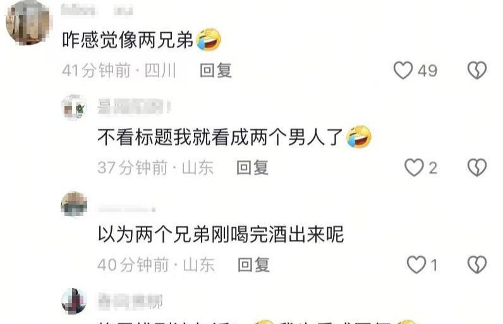Select comment text '以为两个兄弟刚喝完酒出来呢'
Image resolution: width=503 pixels, height=324 pixels.
pyautogui.click(x=221, y=234)
